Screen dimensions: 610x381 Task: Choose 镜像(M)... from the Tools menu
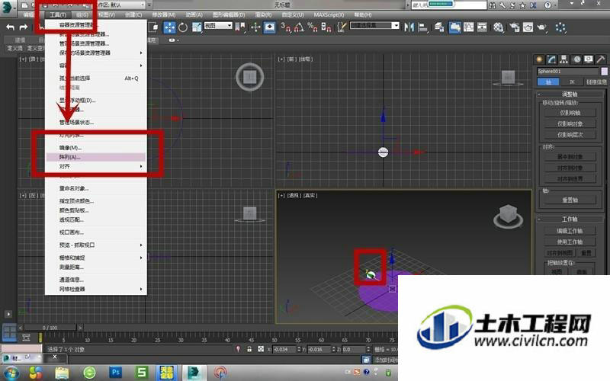coord(96,148)
